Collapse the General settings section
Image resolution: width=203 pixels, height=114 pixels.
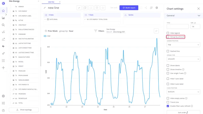click(199, 15)
